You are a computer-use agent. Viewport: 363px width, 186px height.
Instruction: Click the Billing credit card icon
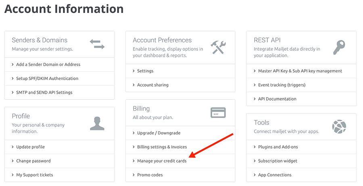tap(218, 113)
